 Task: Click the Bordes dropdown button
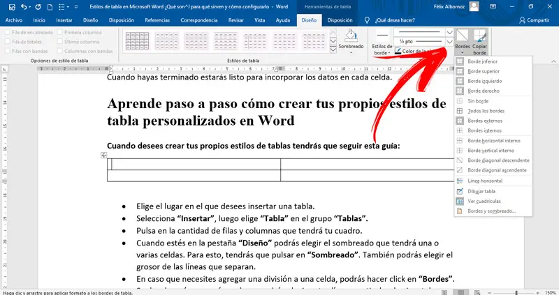(x=463, y=43)
